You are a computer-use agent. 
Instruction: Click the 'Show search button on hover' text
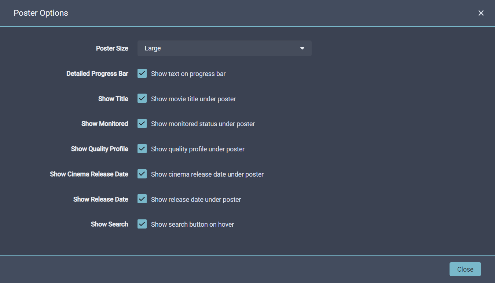tap(192, 224)
